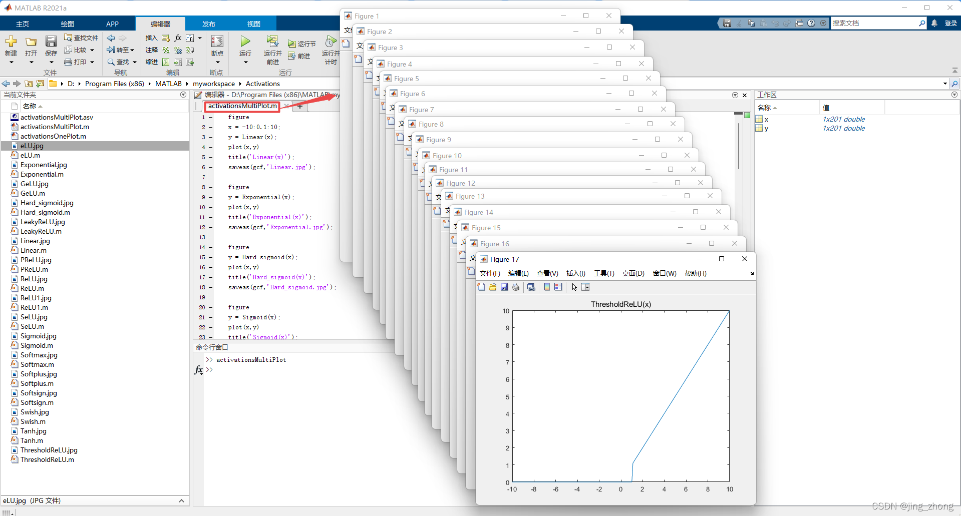Click the Print Figure icon in Figure 17
961x516 pixels.
516,287
